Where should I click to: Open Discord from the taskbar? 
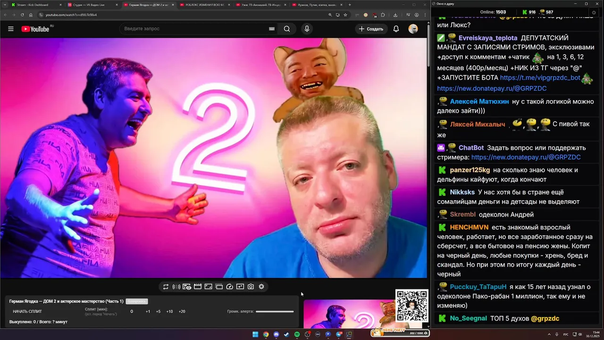[x=276, y=334]
